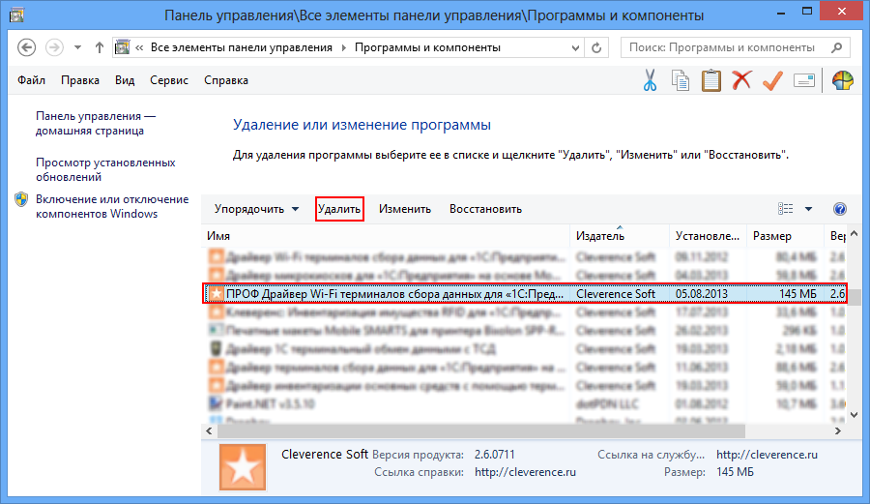This screenshot has height=504, width=870.
Task: Open Панель управления — домашняя страница link
Action: [x=96, y=123]
